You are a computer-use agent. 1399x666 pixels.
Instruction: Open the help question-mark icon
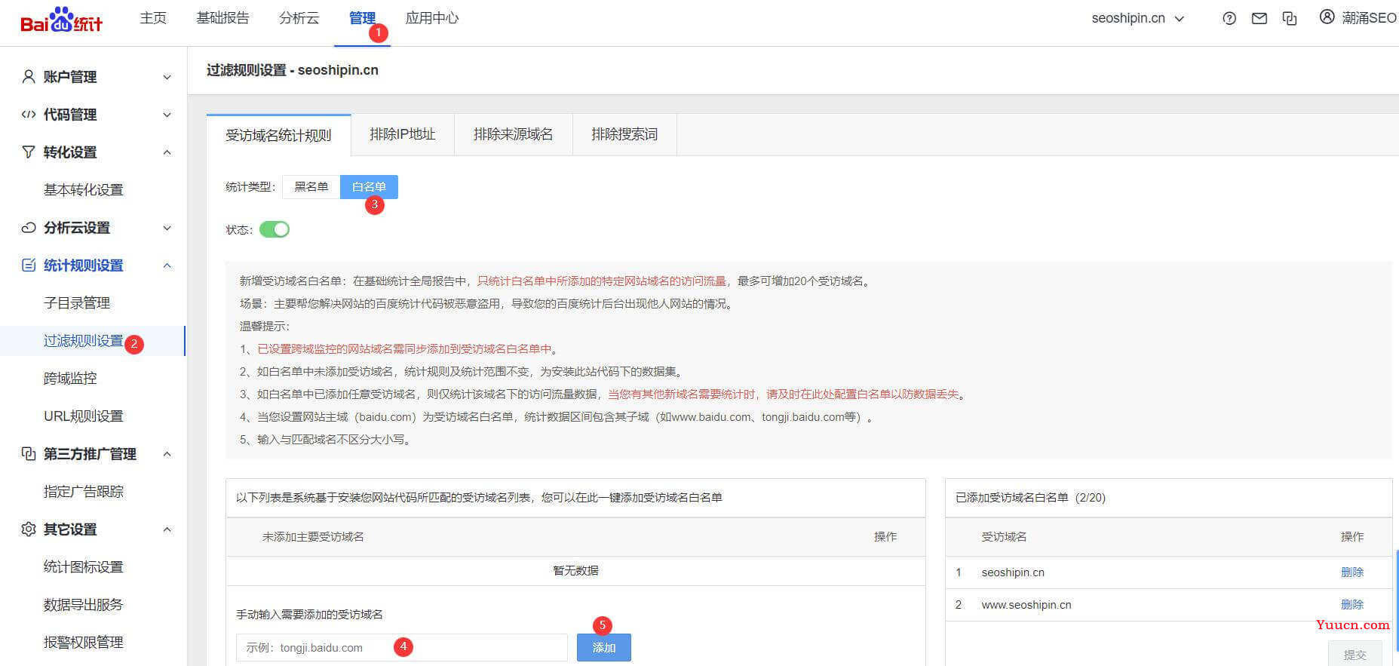(x=1229, y=19)
